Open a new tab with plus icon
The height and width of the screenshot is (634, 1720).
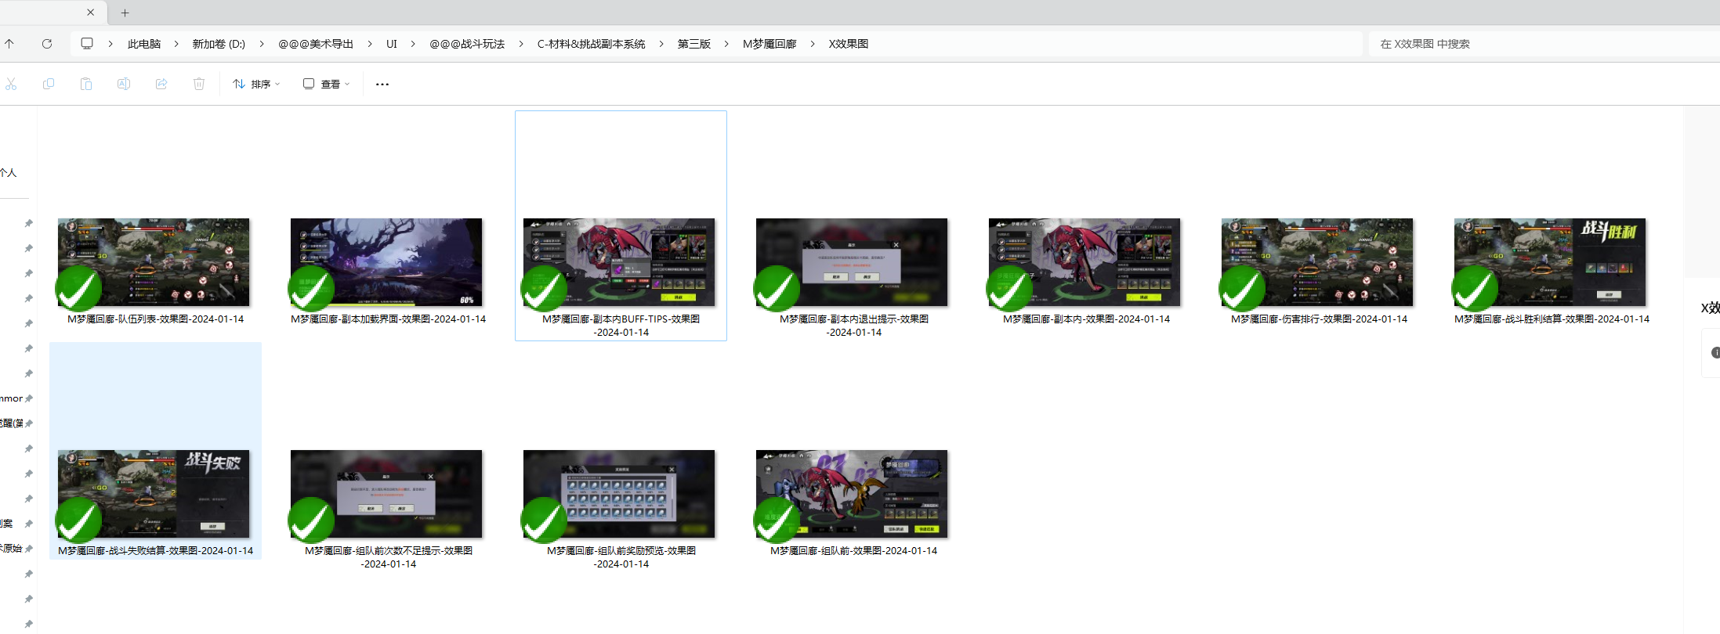[x=125, y=13]
